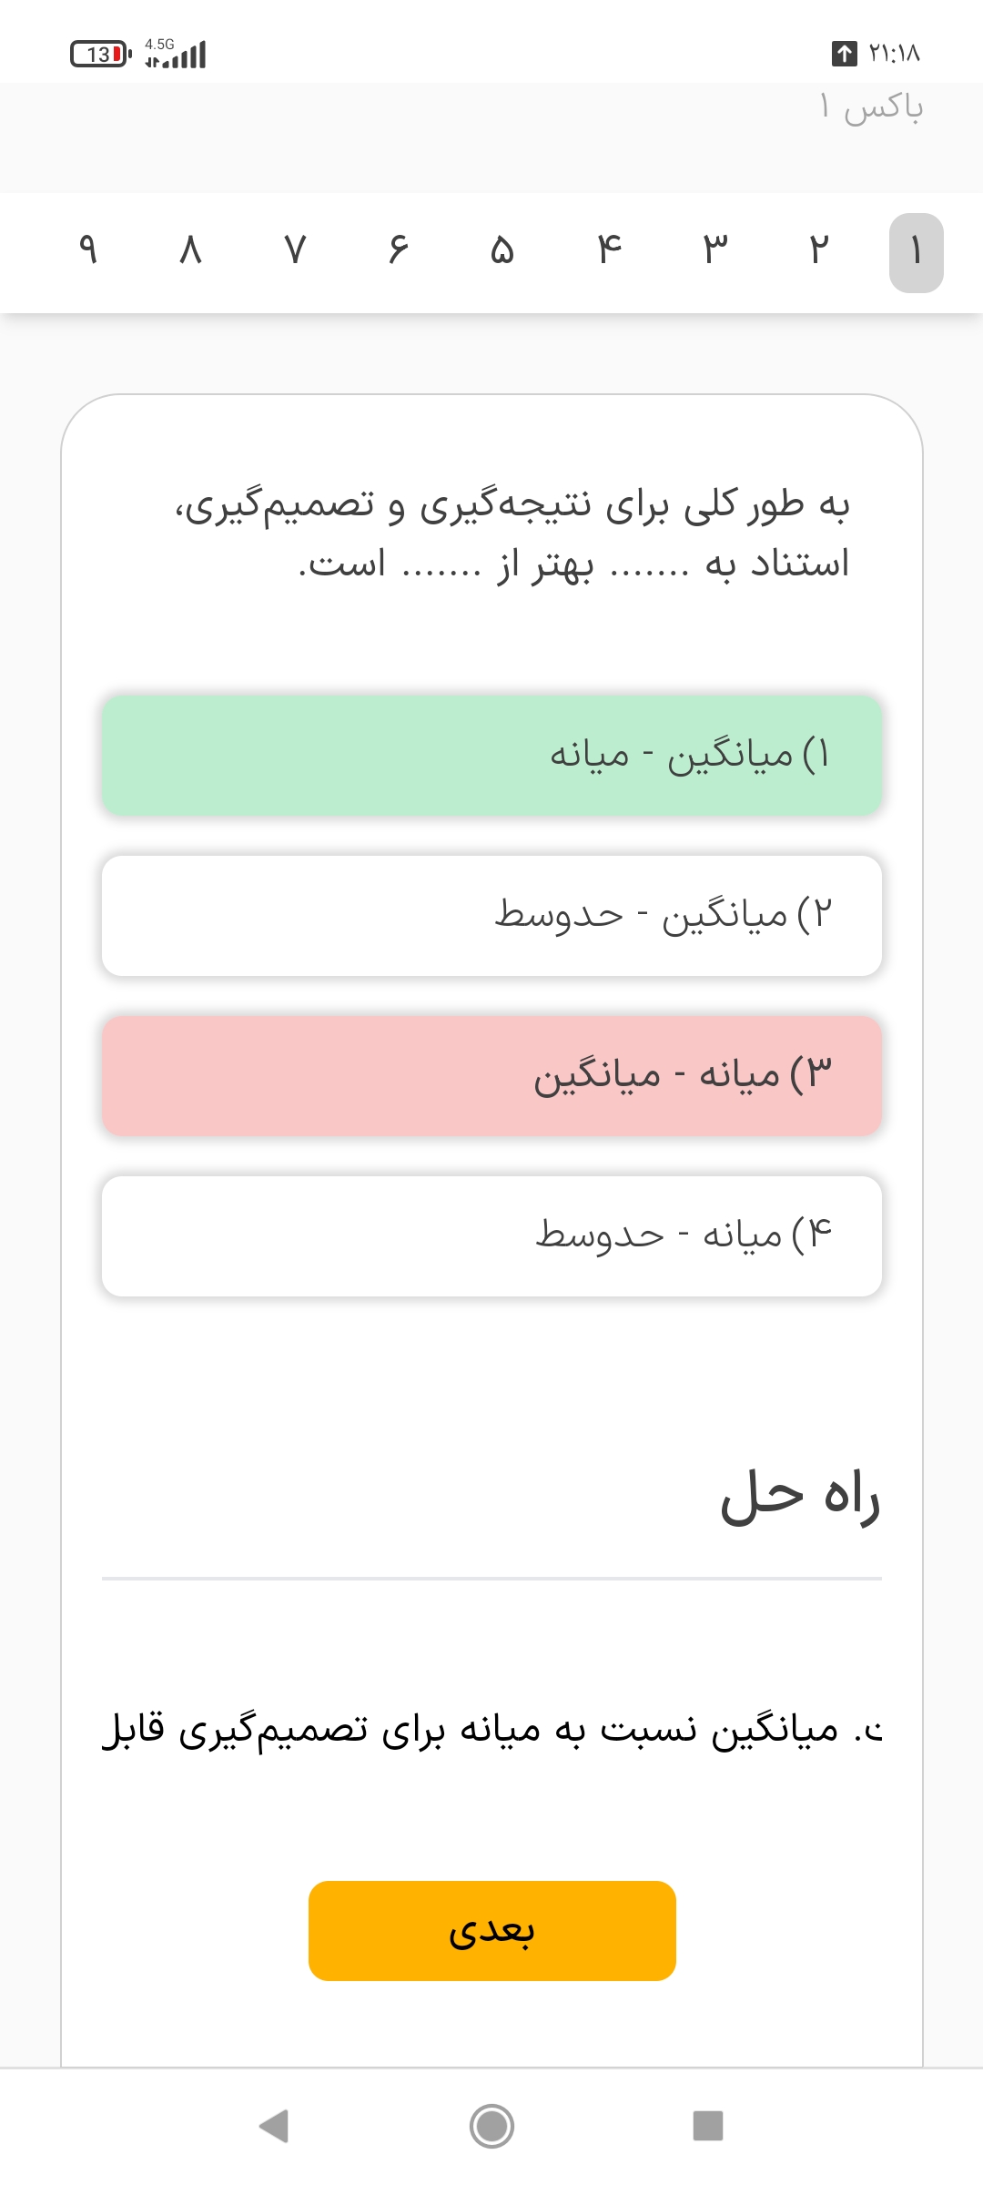Image resolution: width=983 pixels, height=2185 pixels.
Task: Go to question number ۷
Action: tap(295, 249)
